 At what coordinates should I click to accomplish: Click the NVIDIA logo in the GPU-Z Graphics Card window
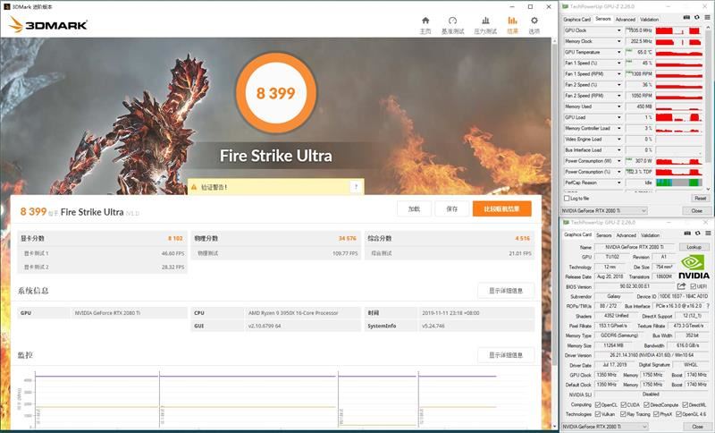(x=694, y=267)
